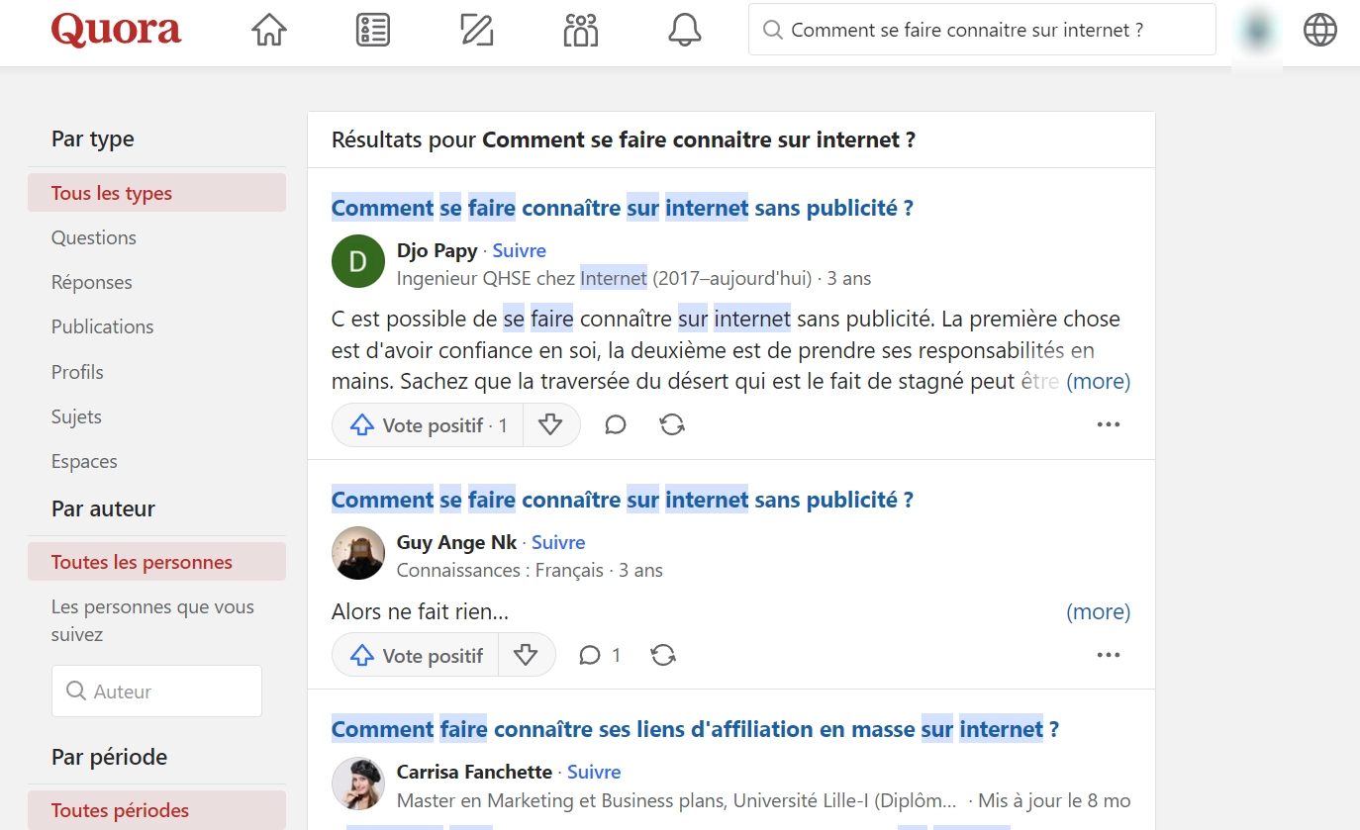This screenshot has width=1360, height=830.
Task: Open the notifications bell
Action: pos(685,30)
